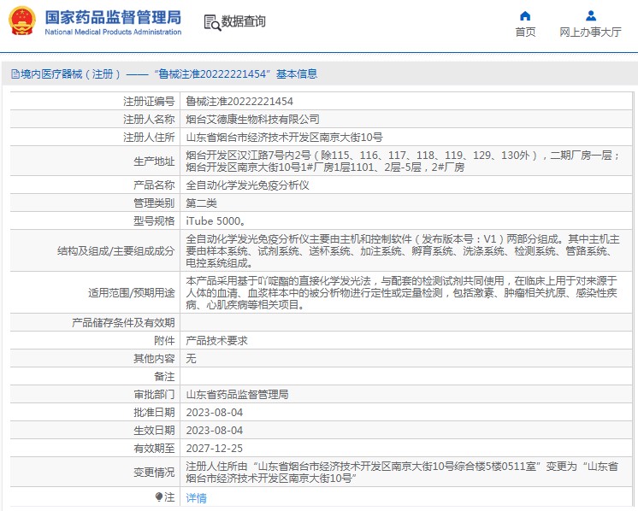Click the NMPA national emblem logo
The image size is (638, 511).
[22, 21]
